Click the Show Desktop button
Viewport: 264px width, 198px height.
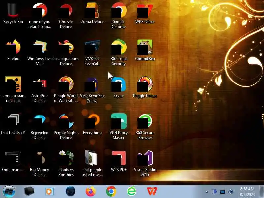click(x=261, y=191)
